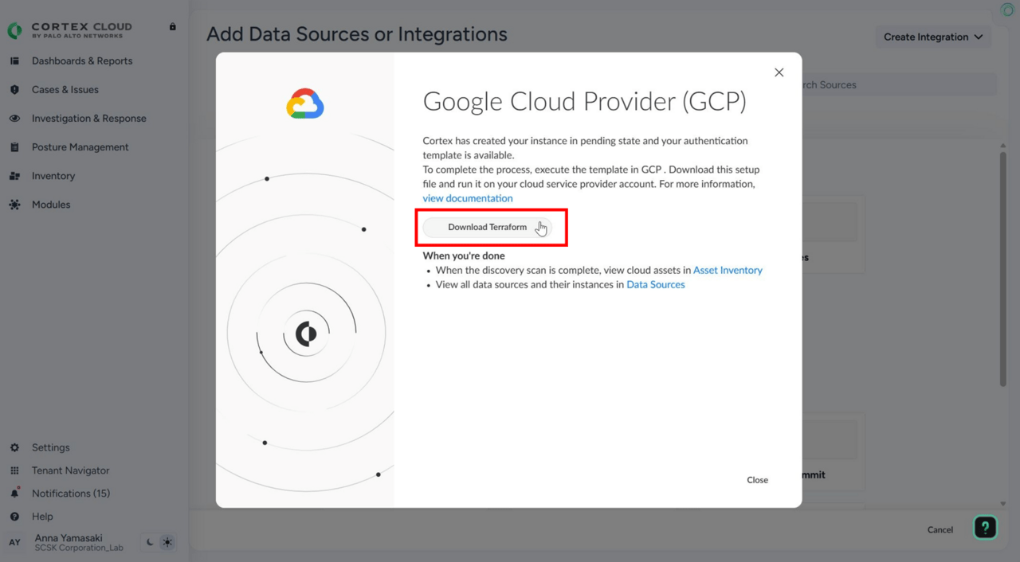Click the Help question mark icon
Viewport: 1020px width, 562px height.
point(14,517)
